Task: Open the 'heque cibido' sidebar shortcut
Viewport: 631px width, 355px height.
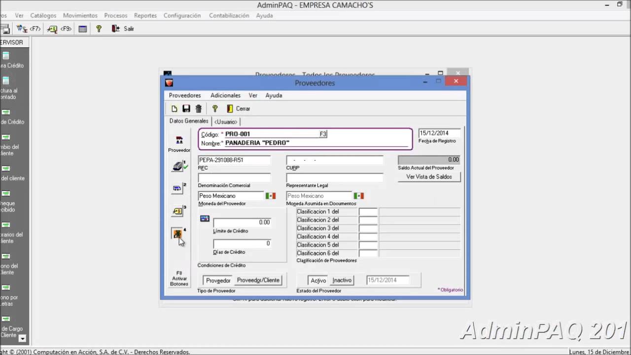Action: [8, 201]
